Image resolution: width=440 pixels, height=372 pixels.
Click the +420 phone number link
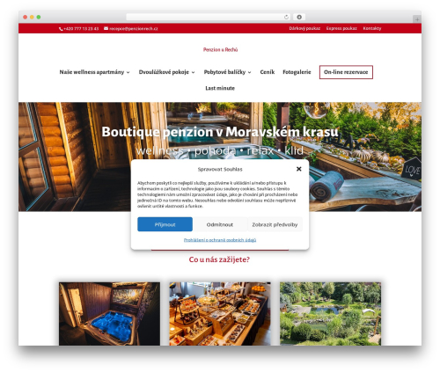(x=81, y=29)
